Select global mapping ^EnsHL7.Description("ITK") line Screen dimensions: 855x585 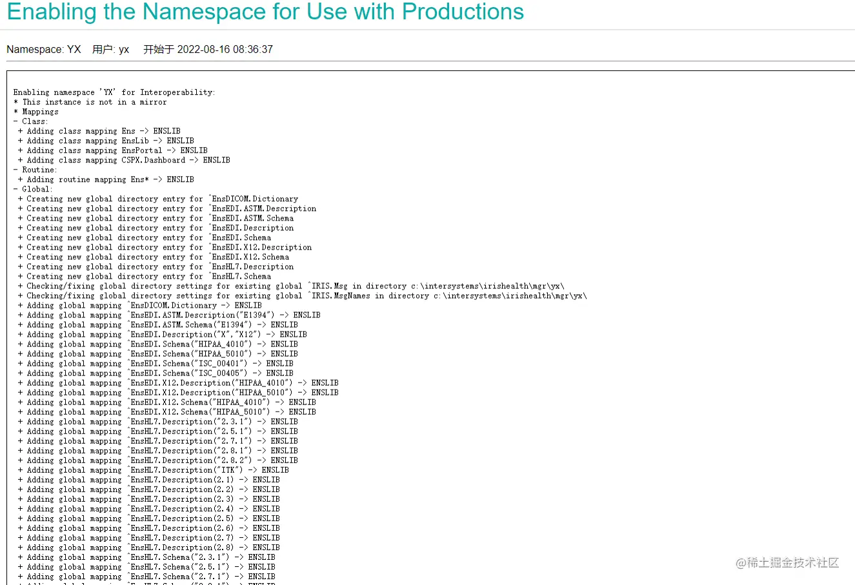coord(154,470)
